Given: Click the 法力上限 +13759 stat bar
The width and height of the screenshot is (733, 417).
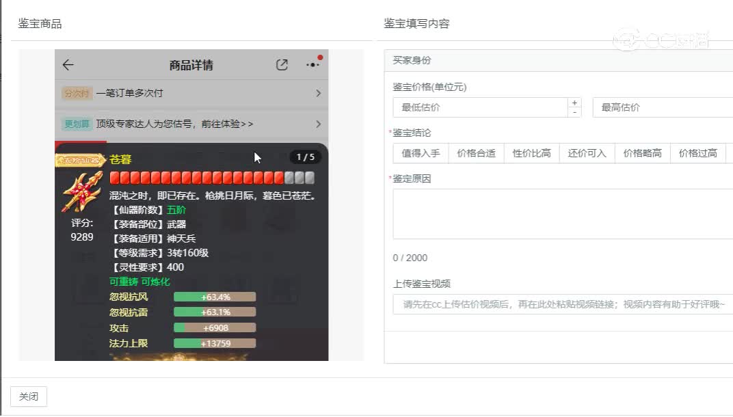Looking at the screenshot, I should coord(215,343).
